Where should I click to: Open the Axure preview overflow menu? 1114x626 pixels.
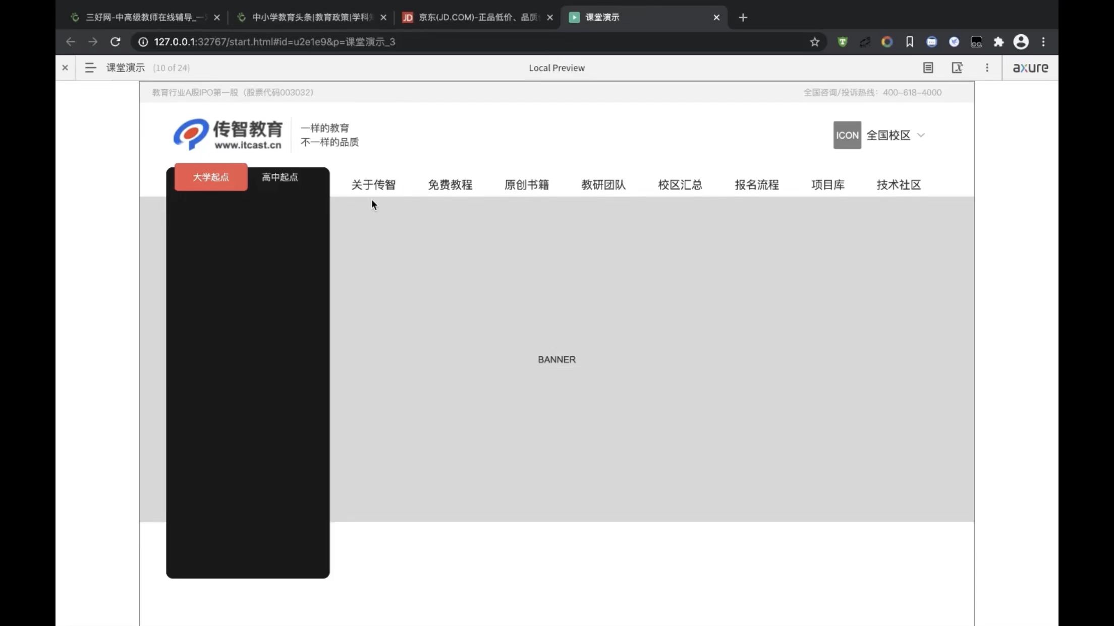click(987, 68)
